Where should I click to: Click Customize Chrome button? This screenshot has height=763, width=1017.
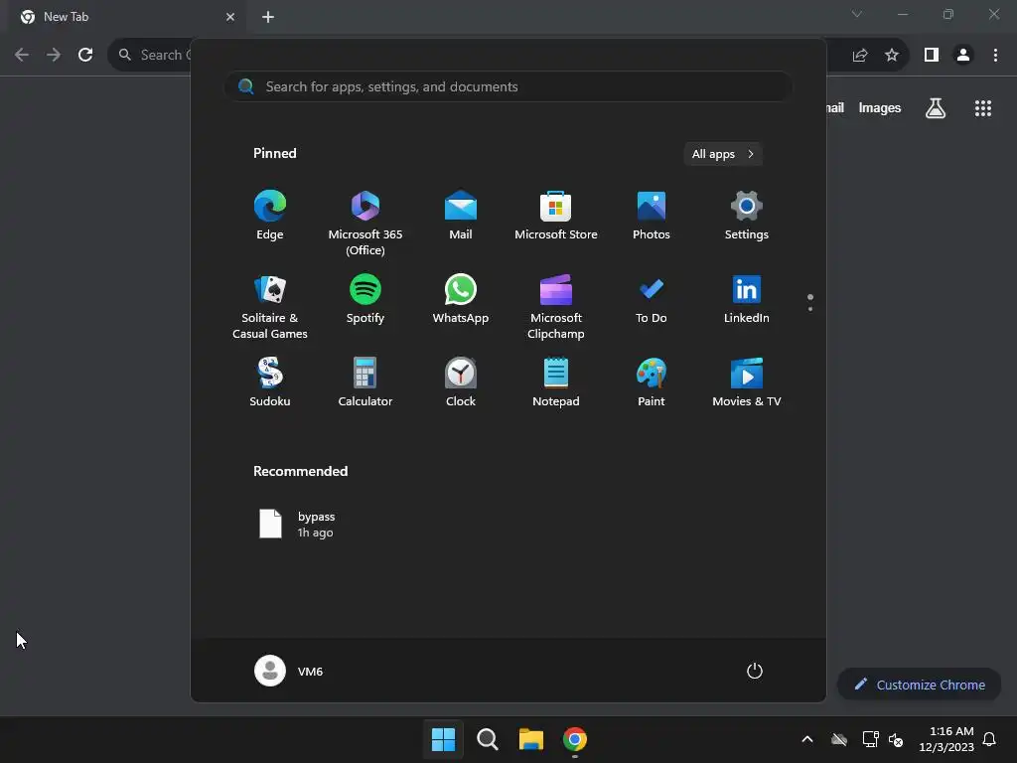tap(920, 685)
